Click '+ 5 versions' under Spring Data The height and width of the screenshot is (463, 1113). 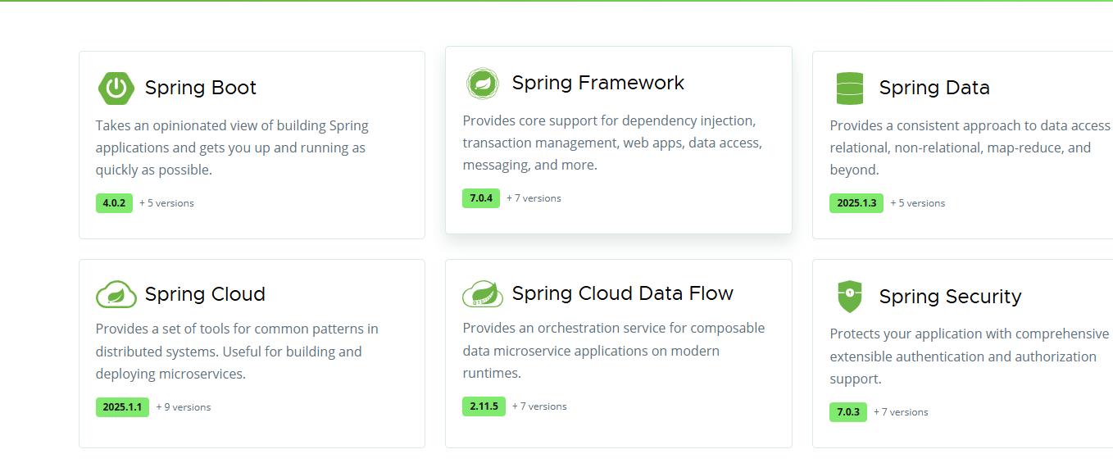click(x=918, y=203)
